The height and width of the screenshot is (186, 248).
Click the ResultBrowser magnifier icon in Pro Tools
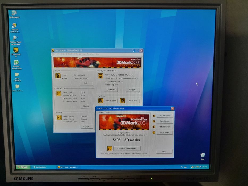pyautogui.click(x=100, y=101)
